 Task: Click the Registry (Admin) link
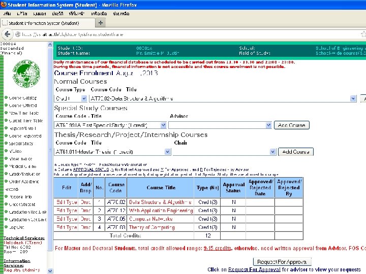(x=21, y=270)
